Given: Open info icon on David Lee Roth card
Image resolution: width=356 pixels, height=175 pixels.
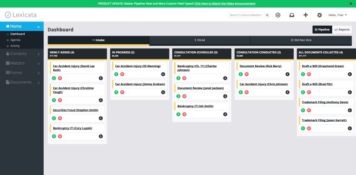Looking at the screenshot, I should [101, 78].
